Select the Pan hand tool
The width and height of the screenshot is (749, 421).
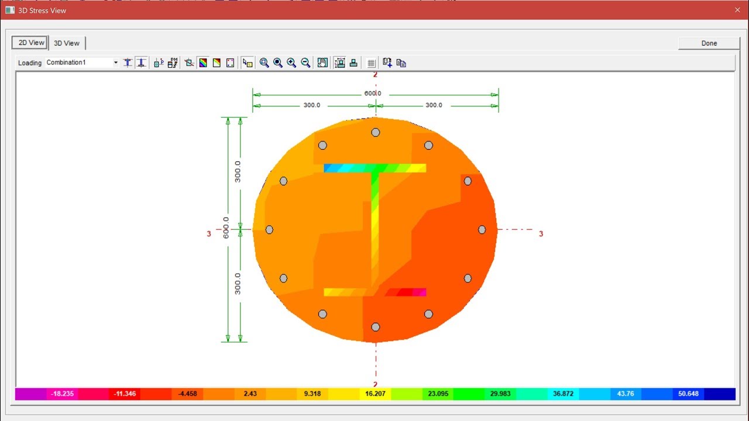[x=322, y=63]
